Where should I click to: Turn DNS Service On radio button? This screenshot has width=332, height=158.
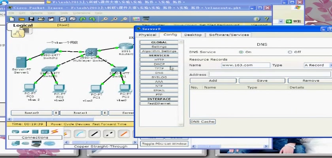(241, 52)
